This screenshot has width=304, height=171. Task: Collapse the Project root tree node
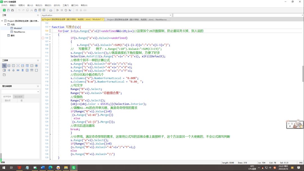pos(2,21)
